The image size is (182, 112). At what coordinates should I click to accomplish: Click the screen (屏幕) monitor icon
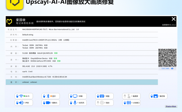tap(75, 96)
